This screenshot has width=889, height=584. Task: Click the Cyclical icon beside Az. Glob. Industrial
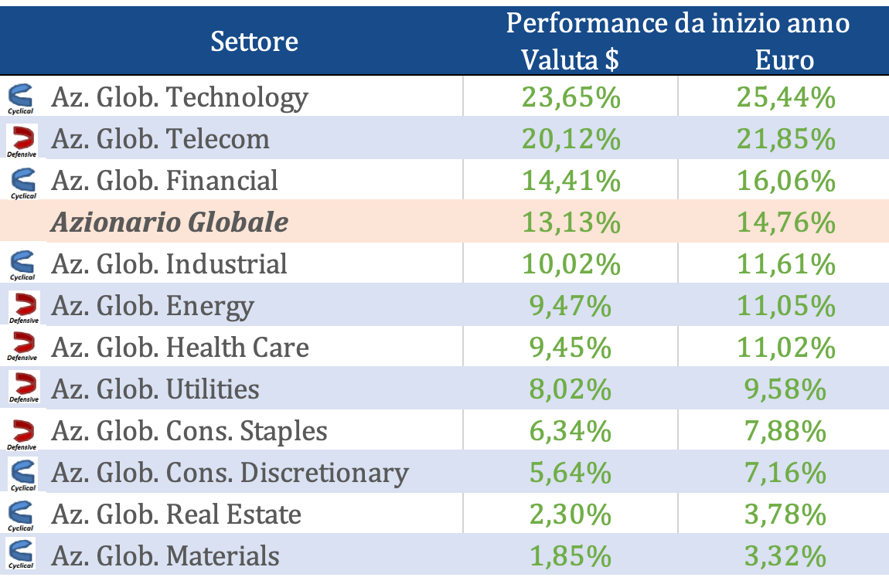click(22, 264)
